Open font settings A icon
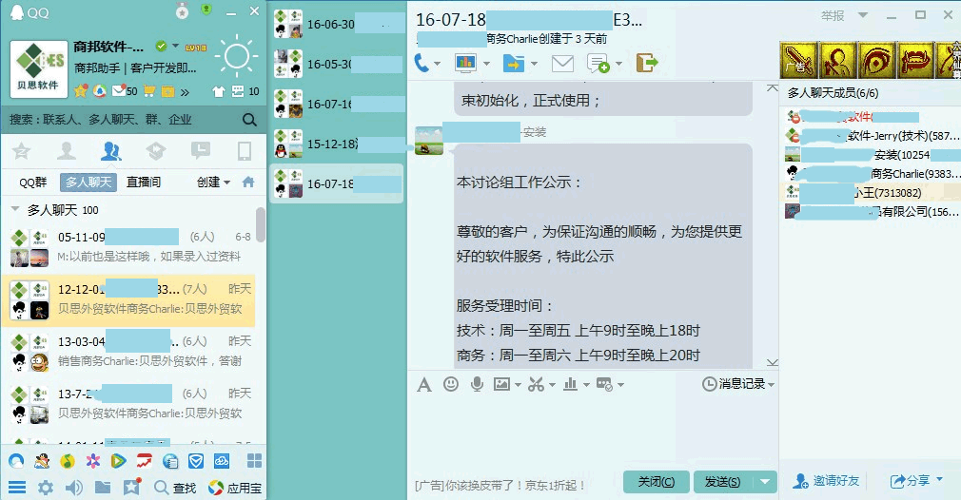This screenshot has height=500, width=961. (x=424, y=384)
